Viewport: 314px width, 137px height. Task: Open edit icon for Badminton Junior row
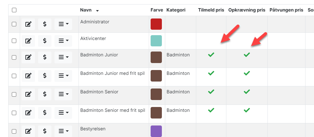pyautogui.click(x=28, y=57)
